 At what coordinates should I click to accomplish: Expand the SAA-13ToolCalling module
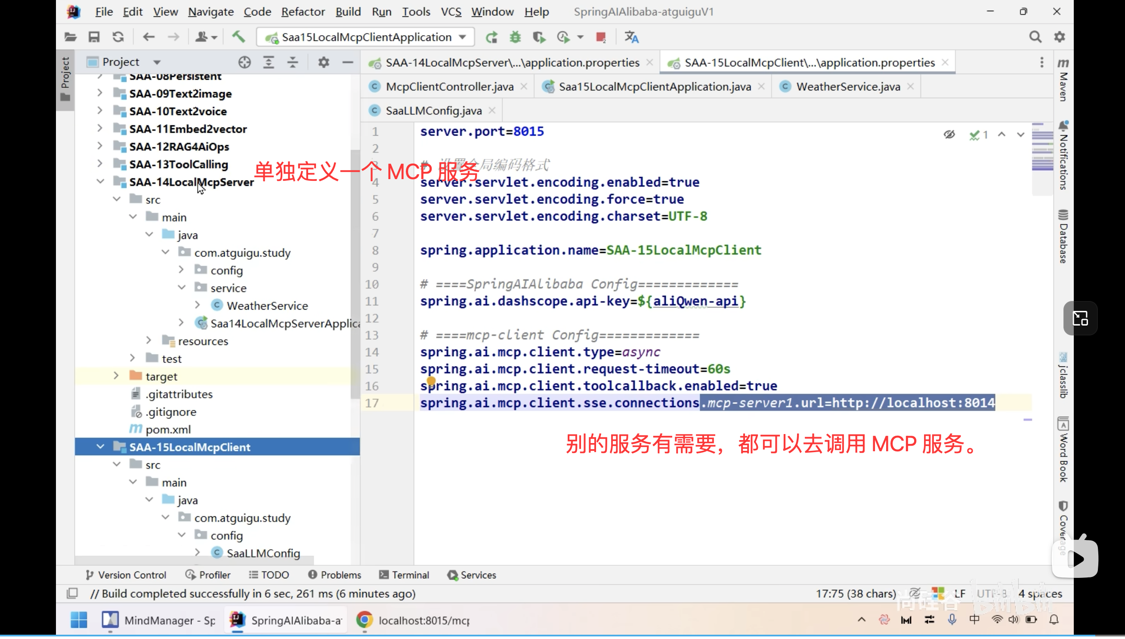click(100, 164)
